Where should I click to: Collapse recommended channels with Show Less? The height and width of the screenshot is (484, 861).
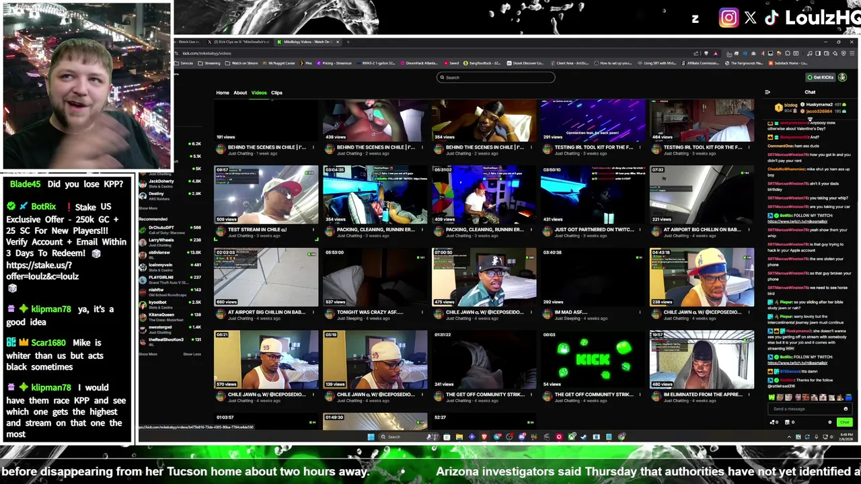(192, 354)
